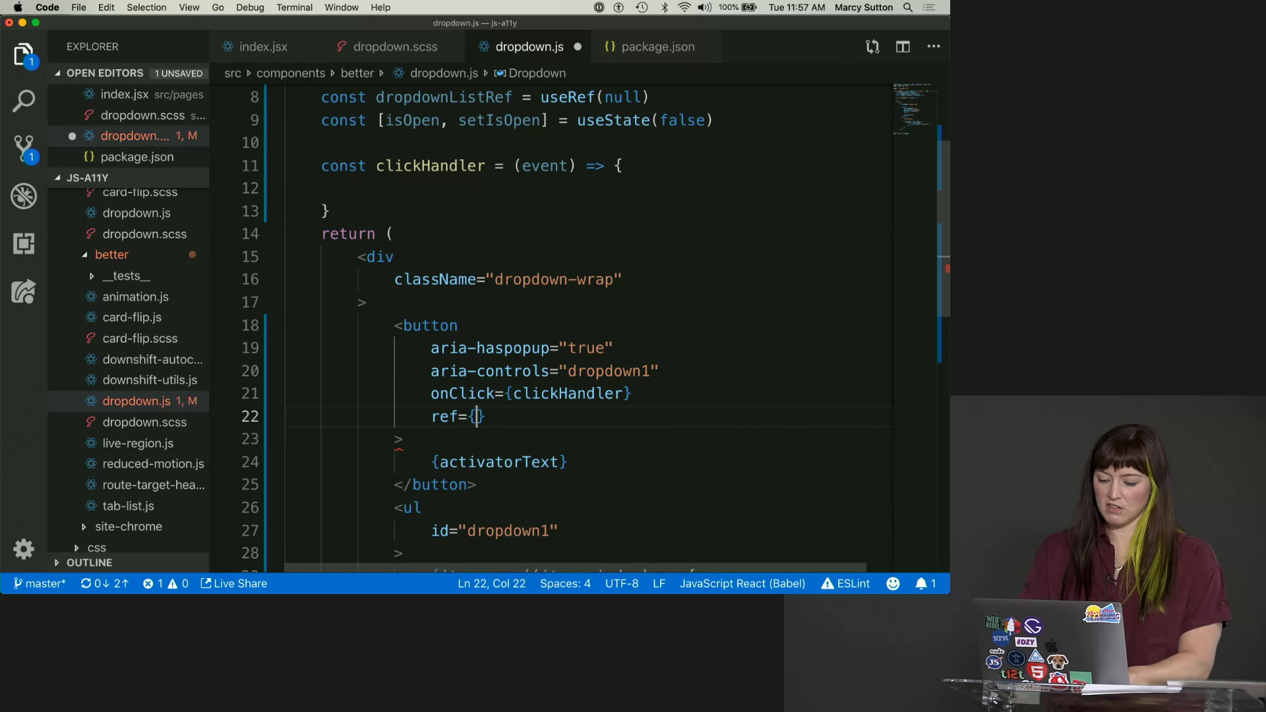This screenshot has height=712, width=1266.
Task: Open the Terminal menu
Action: 294,7
